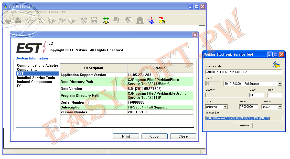Image resolution: width=290 pixels, height=159 pixels.
Task: Open the ECM Summary toolbar icon
Action: (x=84, y=20)
